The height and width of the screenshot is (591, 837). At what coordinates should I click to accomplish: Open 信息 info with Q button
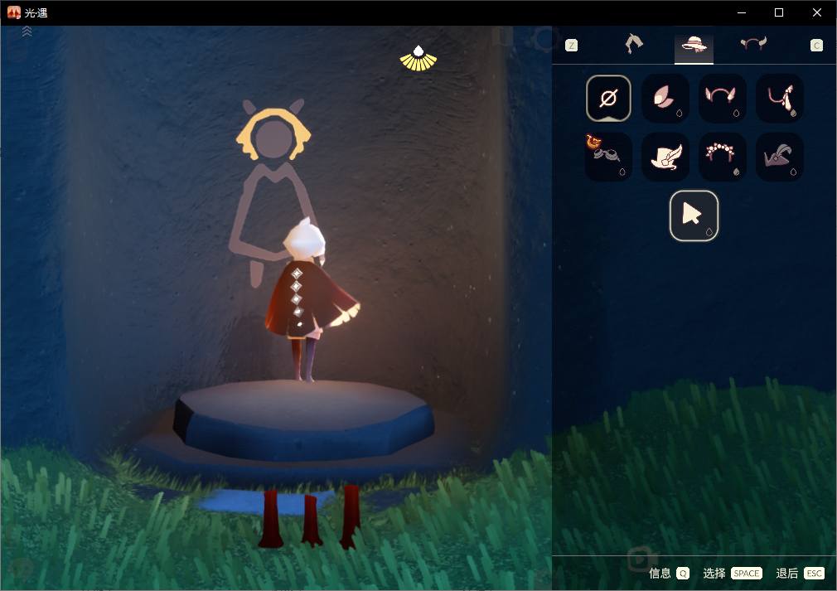click(669, 573)
